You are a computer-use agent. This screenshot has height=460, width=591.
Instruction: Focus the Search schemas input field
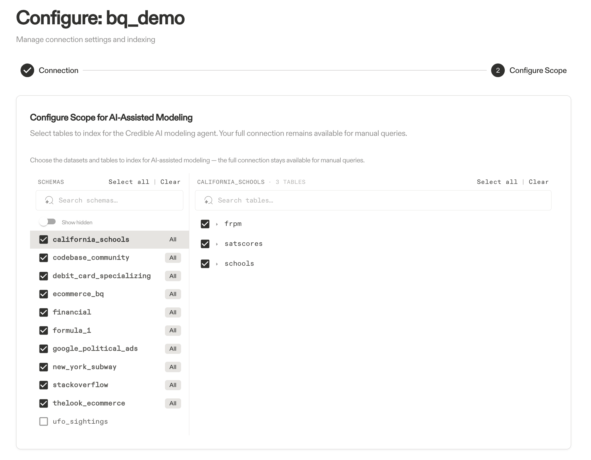(109, 200)
